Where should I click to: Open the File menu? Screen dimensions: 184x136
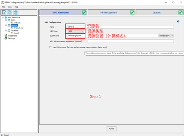(4, 7)
